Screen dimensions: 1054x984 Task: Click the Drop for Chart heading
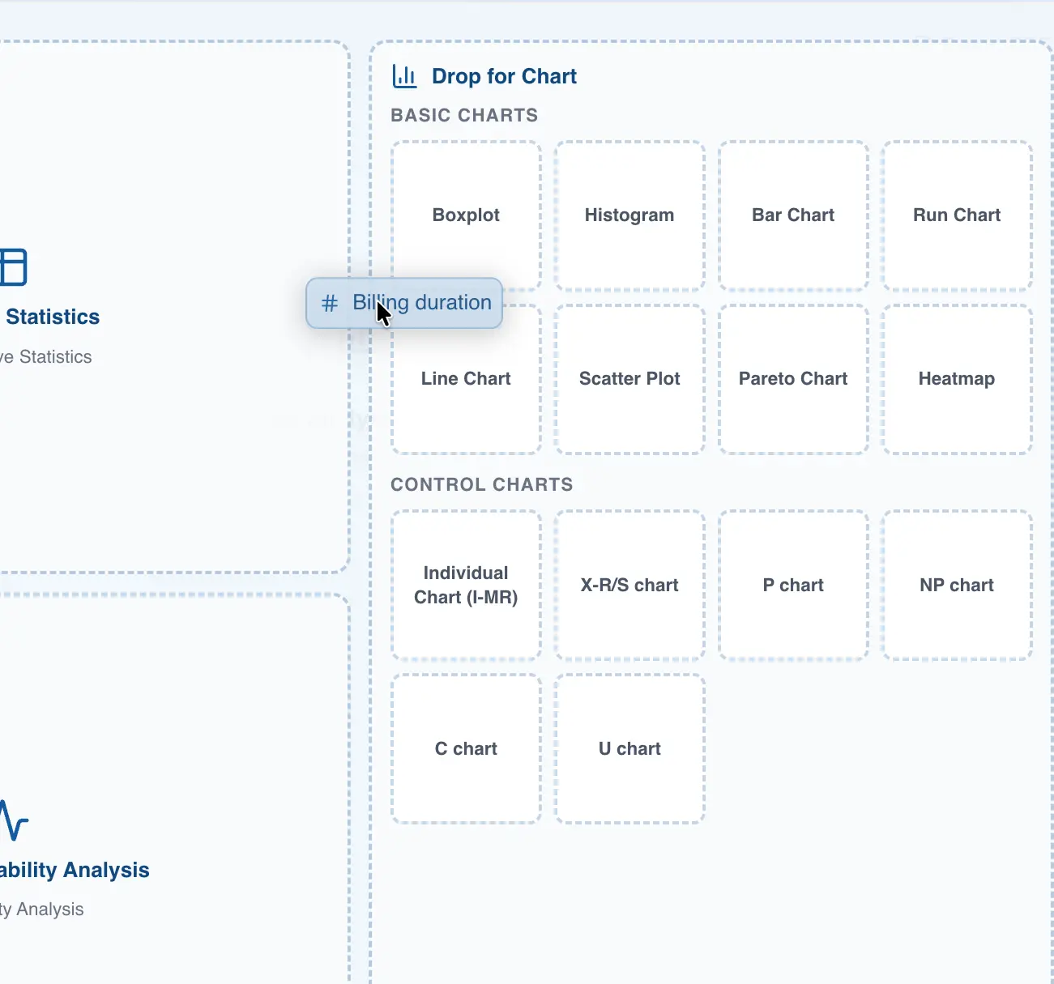point(504,76)
